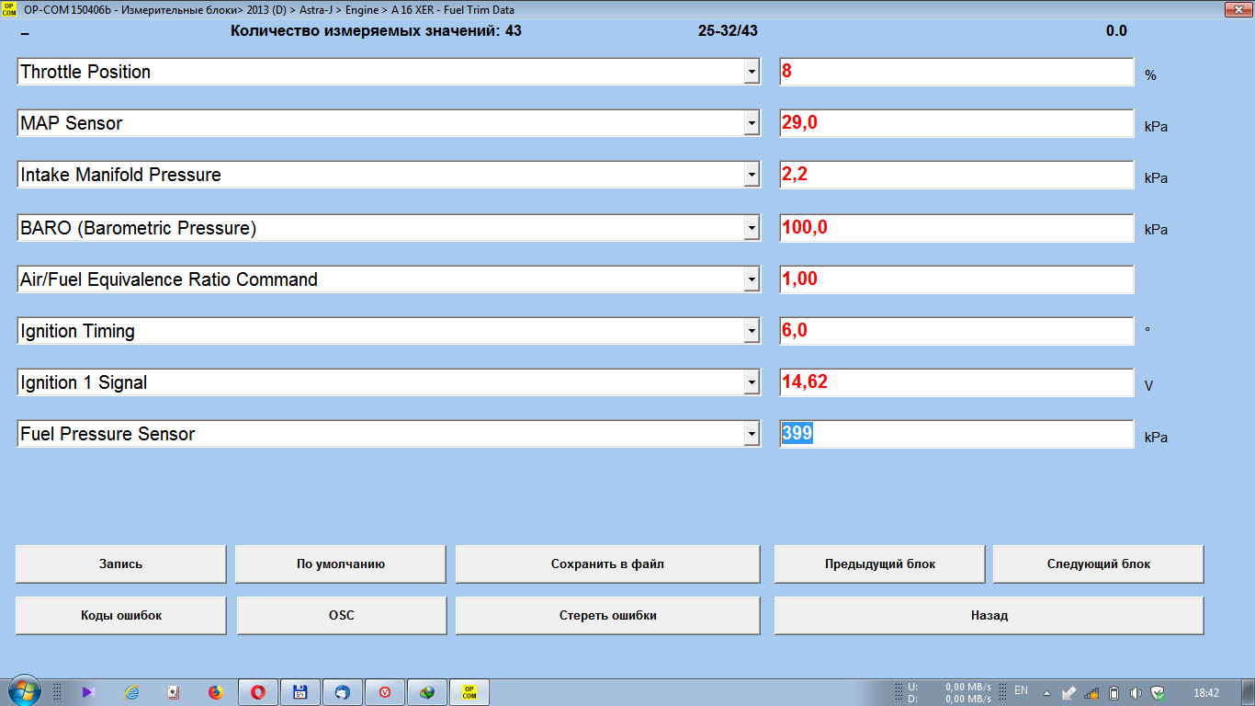Open Internet Download Manager in the taskbar
This screenshot has height=706, width=1255.
pyautogui.click(x=427, y=692)
